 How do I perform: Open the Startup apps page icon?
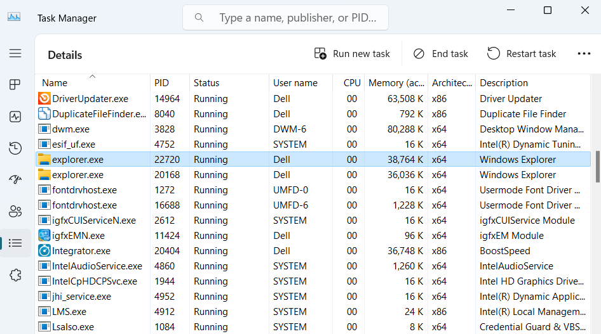click(x=15, y=179)
